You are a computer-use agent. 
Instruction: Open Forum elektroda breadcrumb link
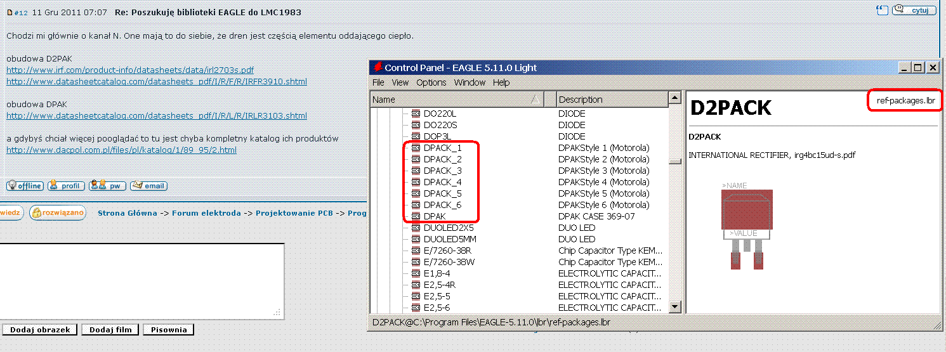tap(206, 213)
